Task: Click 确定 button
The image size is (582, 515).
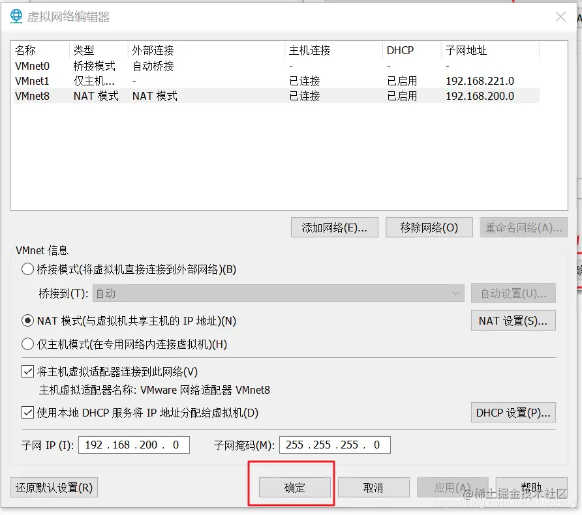Action: [x=295, y=487]
